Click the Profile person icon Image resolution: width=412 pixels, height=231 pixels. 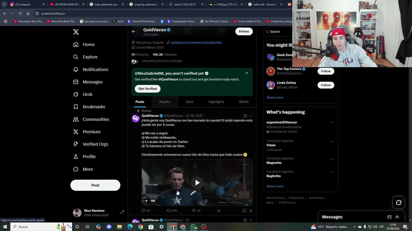76,157
